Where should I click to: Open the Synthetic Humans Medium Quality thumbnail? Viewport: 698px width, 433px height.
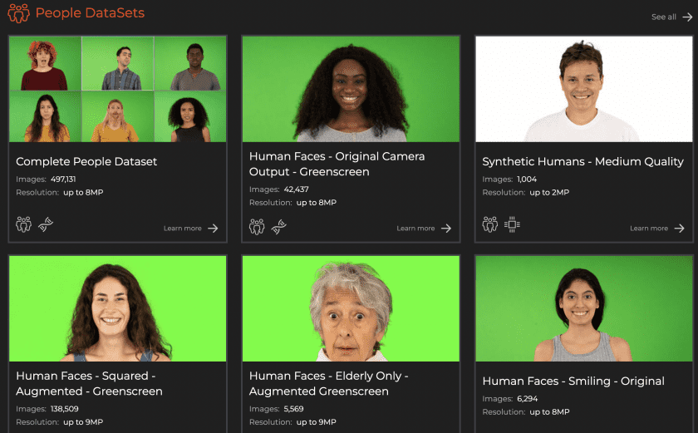tap(584, 89)
